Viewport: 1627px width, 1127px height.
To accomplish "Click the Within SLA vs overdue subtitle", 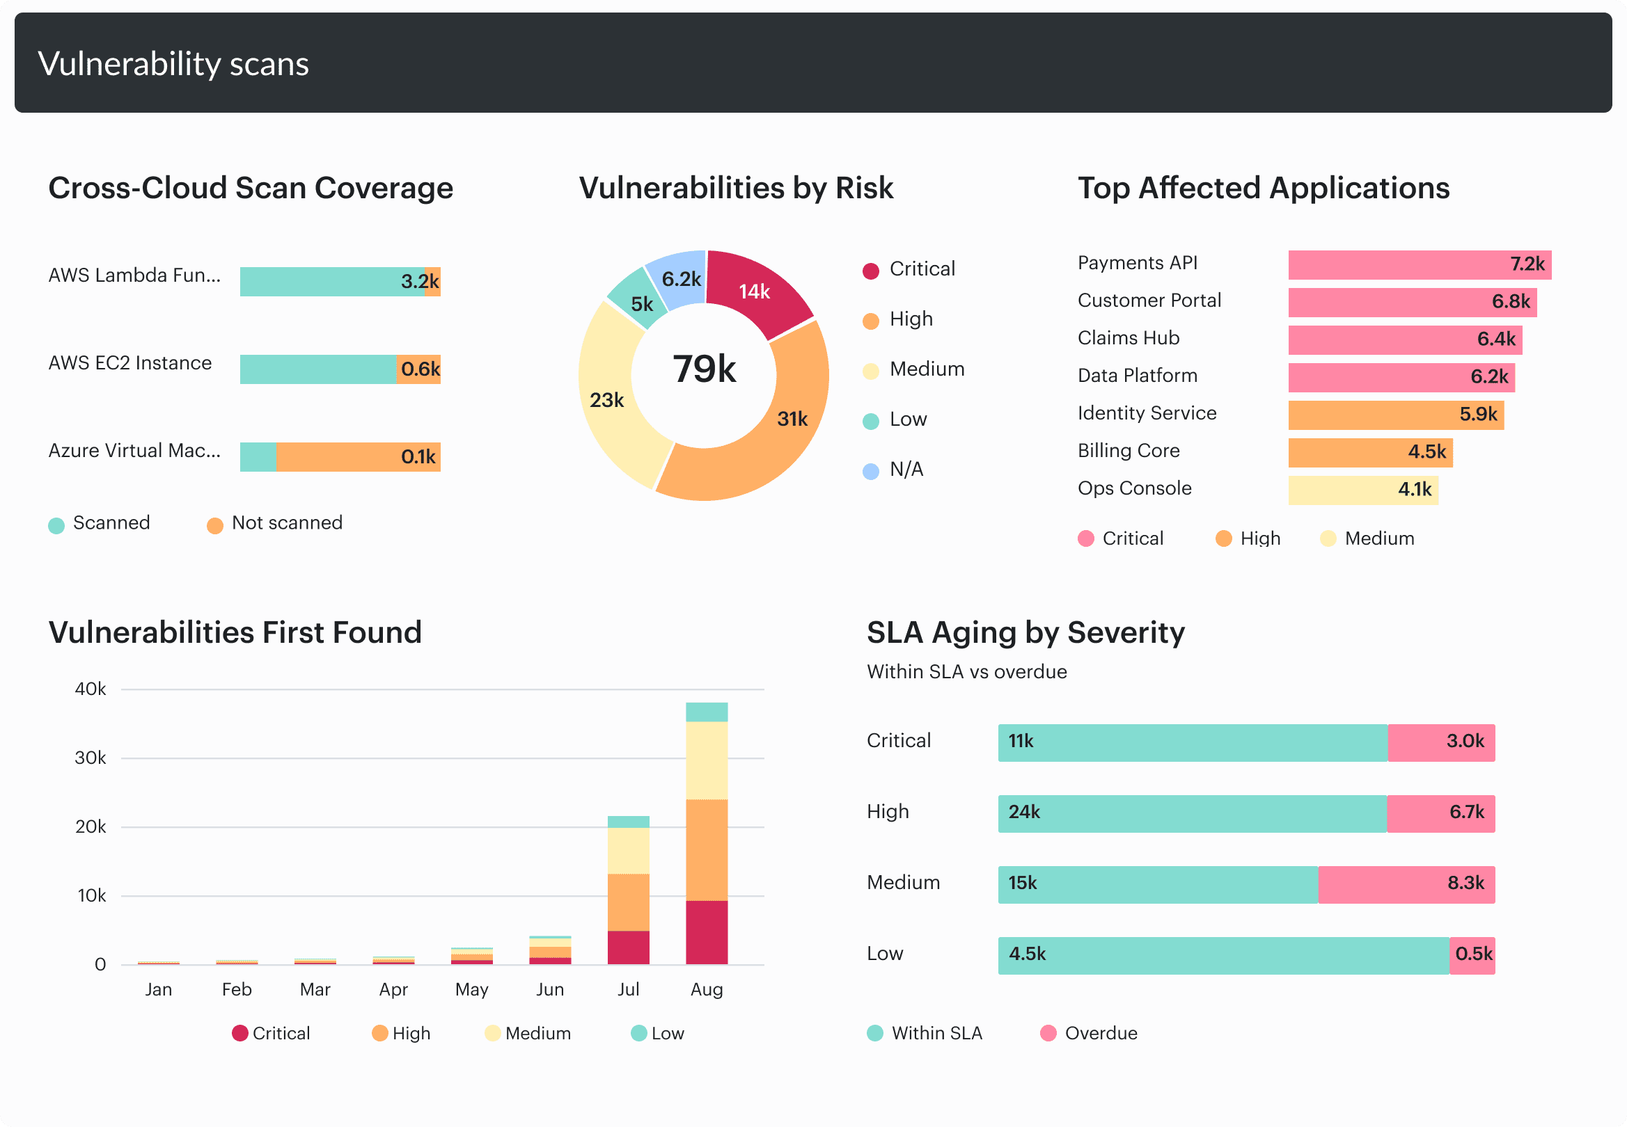I will (x=966, y=672).
